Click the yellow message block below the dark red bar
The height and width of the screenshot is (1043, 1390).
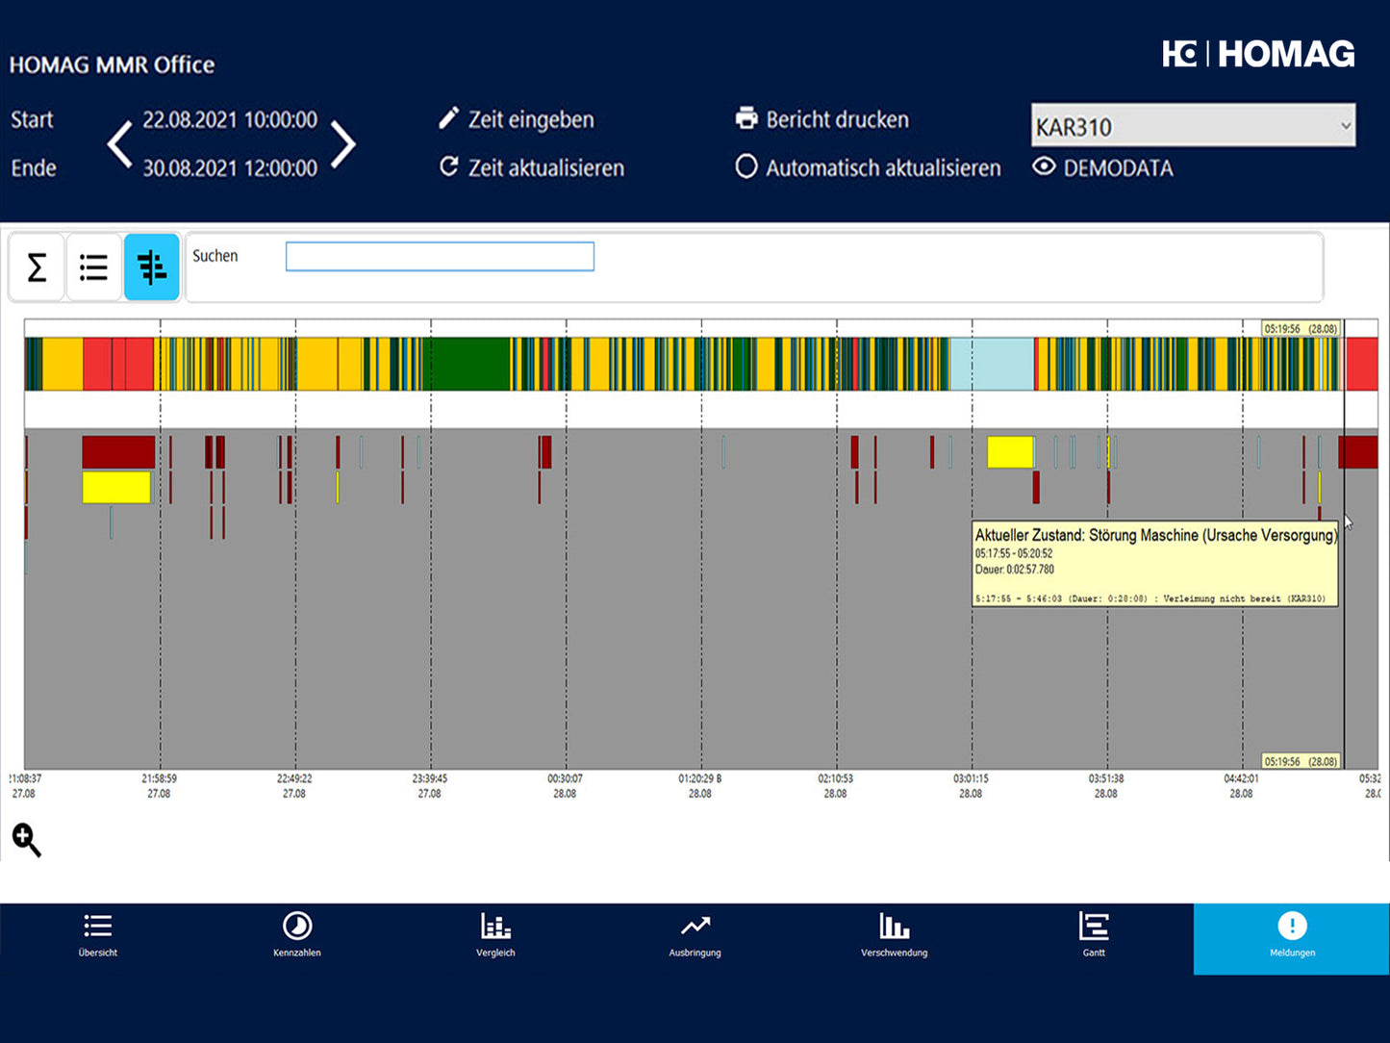[116, 487]
